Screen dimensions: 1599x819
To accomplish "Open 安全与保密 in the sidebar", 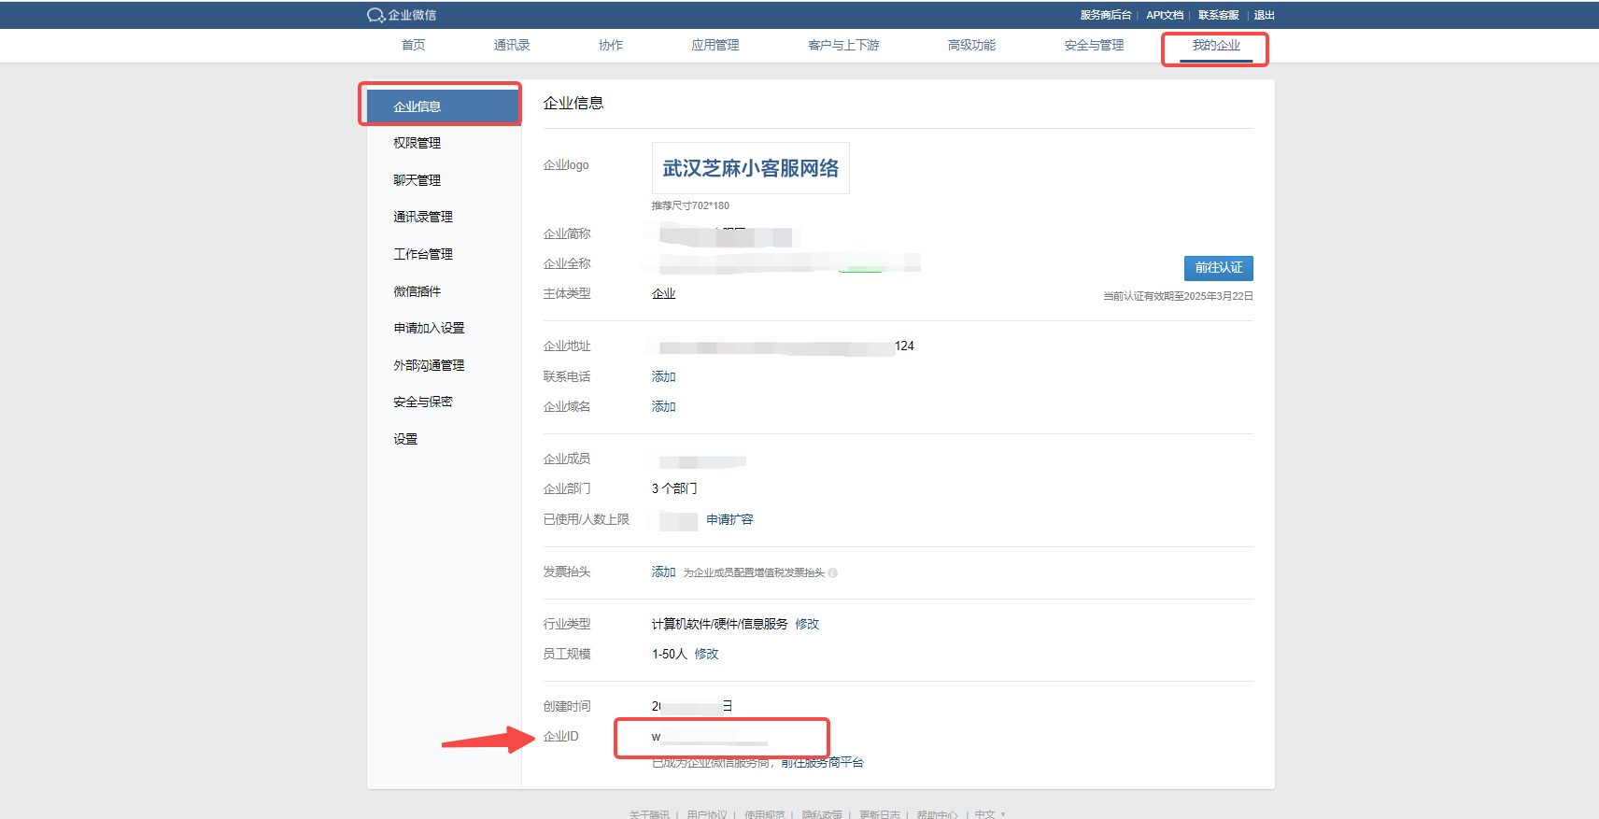I will (x=423, y=402).
